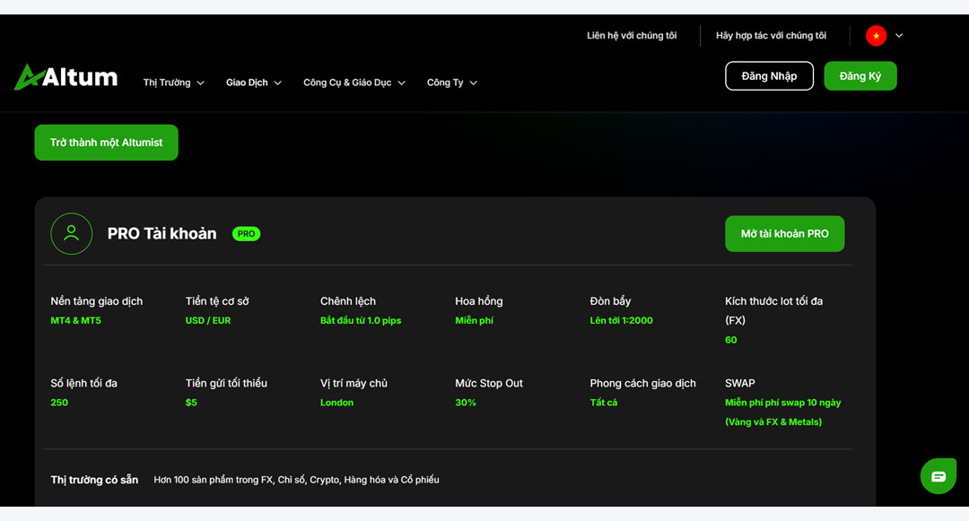Click the Nền tảng giao dịch label
Image resolution: width=969 pixels, height=521 pixels.
click(x=96, y=301)
